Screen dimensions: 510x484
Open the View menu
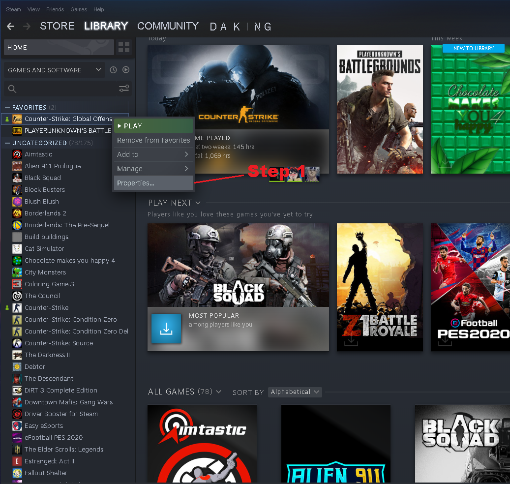(33, 9)
